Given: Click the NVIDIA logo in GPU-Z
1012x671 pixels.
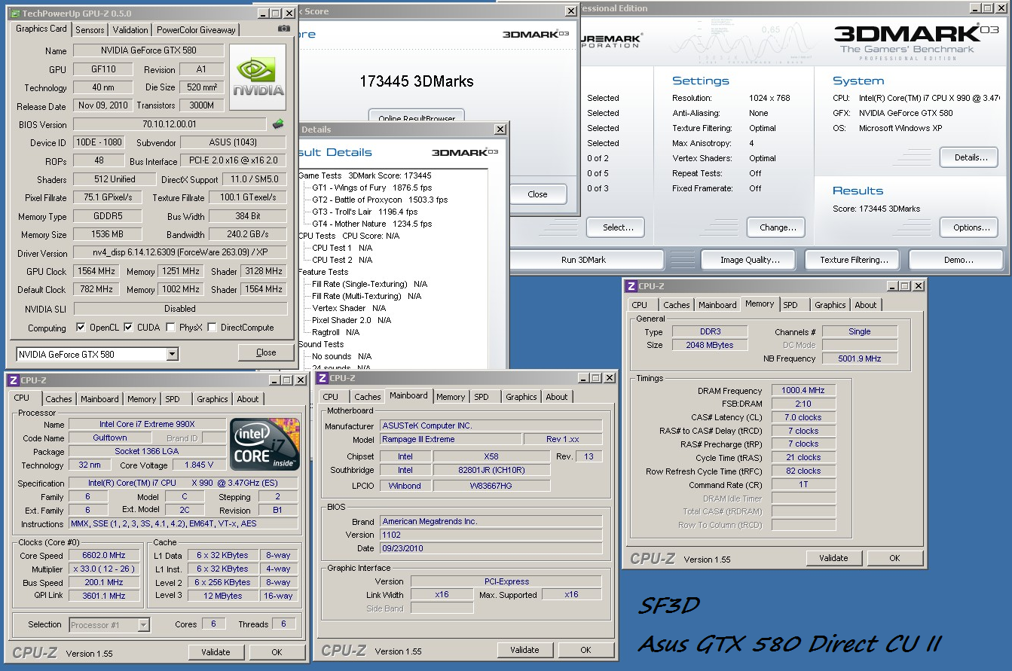Looking at the screenshot, I should (x=258, y=77).
